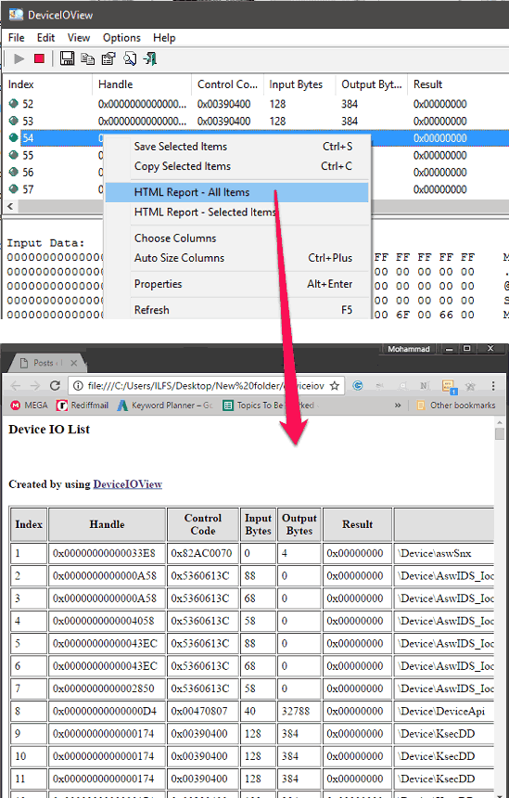Choose HTML Report - All Items
Viewport: 509px width, 798px height.
tap(237, 192)
